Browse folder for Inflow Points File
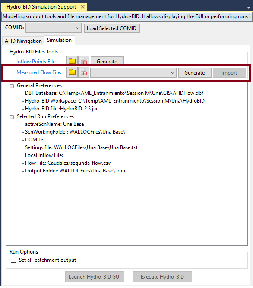 click(x=72, y=61)
